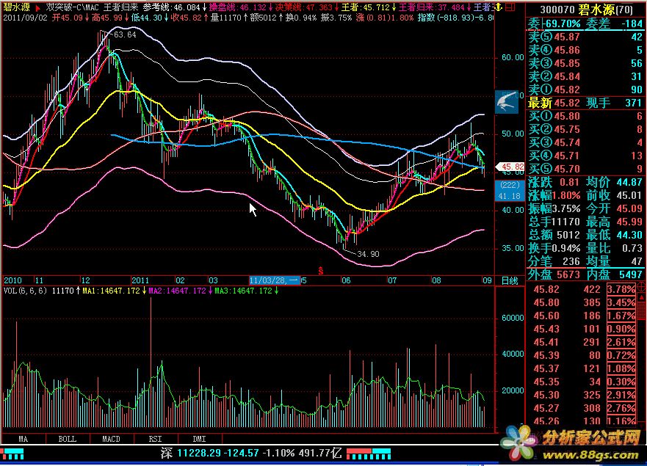This screenshot has width=647, height=466.
Task: Click the yellow 最新 45.82 latest price
Action: point(554,103)
